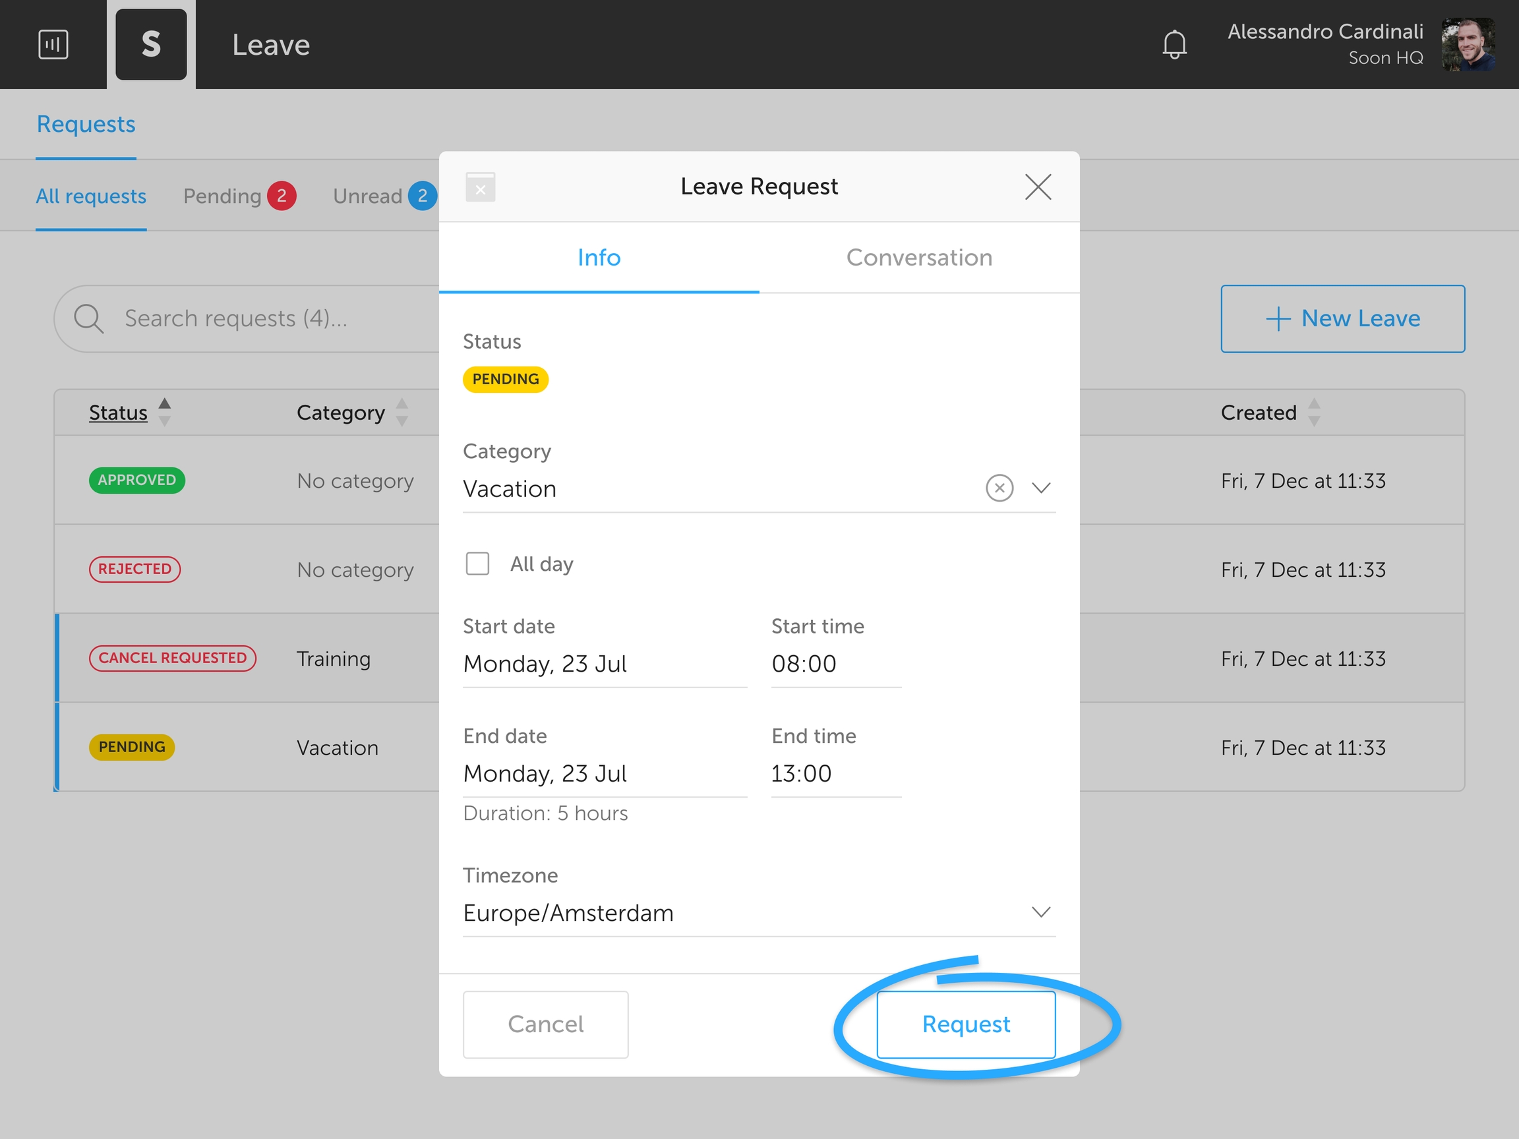Click the dashboard panel icon in top bar
The image size is (1519, 1139).
(53, 45)
